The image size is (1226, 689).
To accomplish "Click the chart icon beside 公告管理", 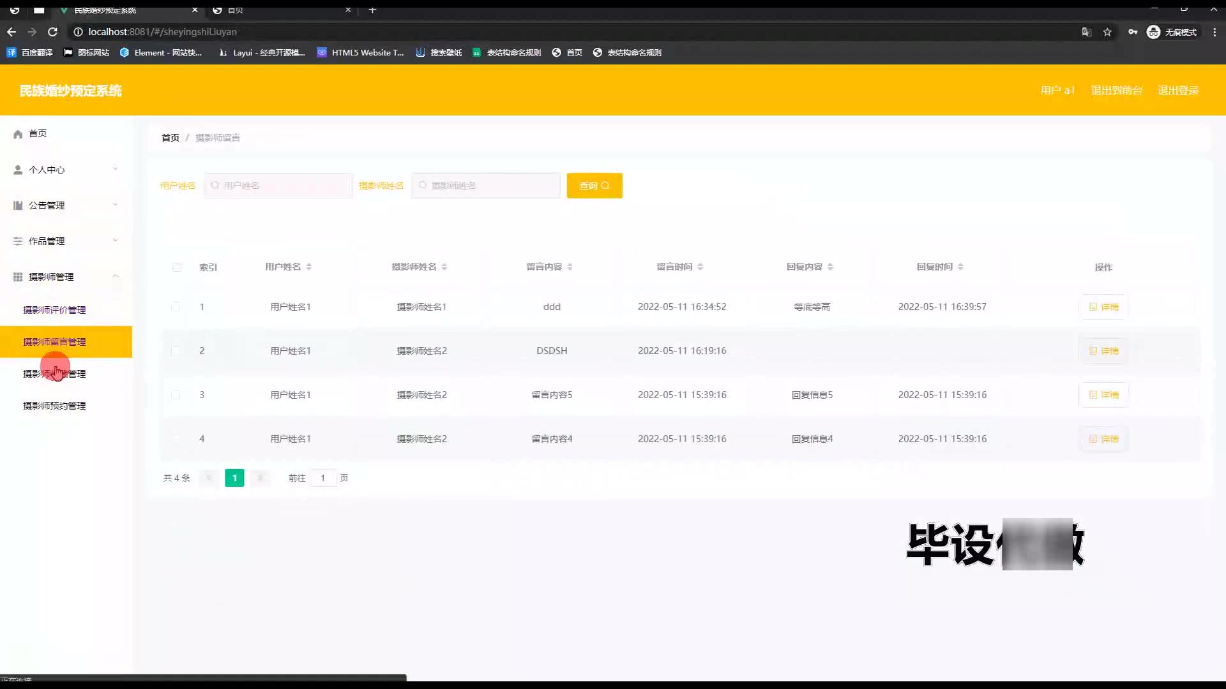I will pos(18,205).
